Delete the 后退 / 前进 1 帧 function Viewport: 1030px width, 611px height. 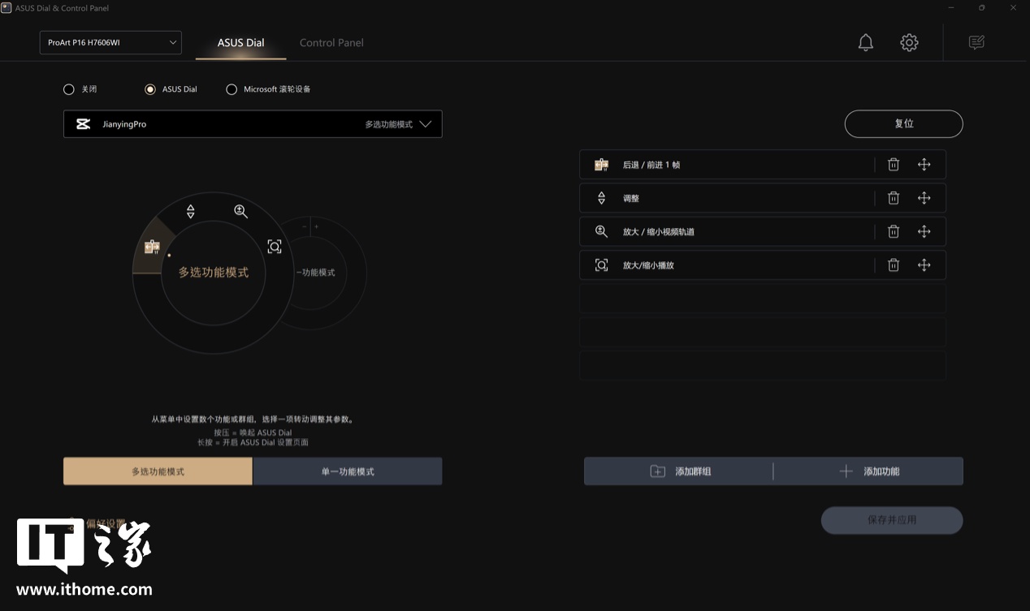[x=894, y=165]
